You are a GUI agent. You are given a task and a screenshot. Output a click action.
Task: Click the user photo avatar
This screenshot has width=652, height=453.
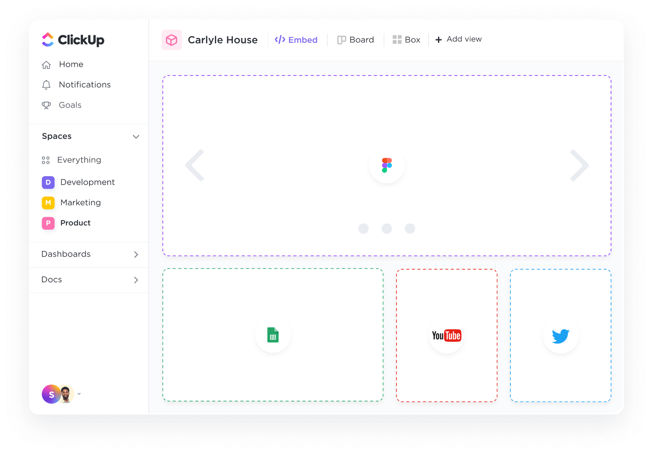tap(66, 394)
